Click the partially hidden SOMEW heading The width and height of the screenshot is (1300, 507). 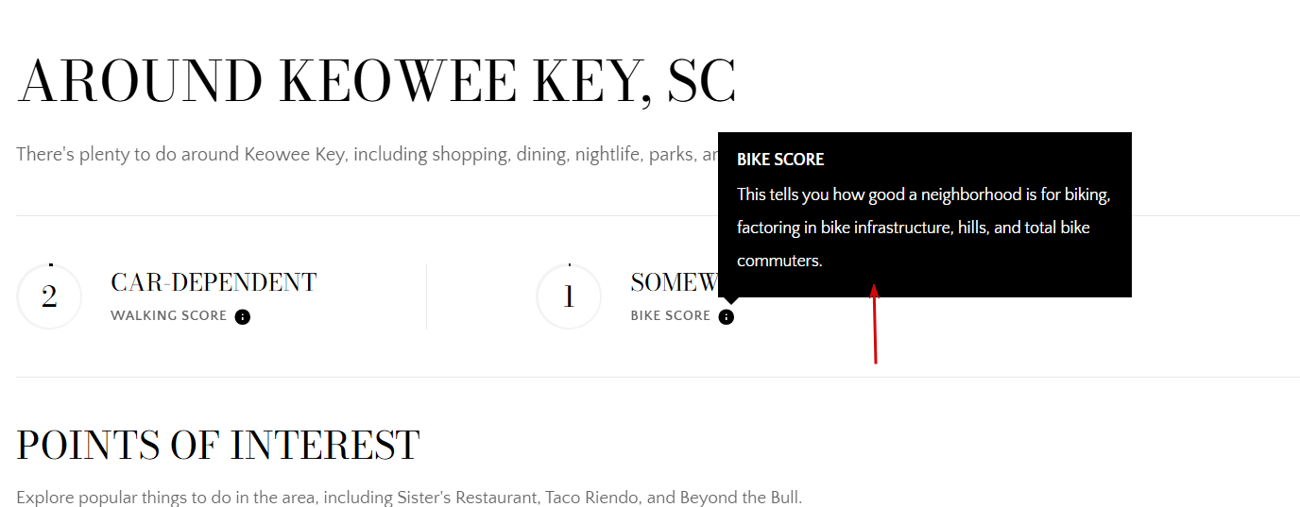[x=675, y=282]
